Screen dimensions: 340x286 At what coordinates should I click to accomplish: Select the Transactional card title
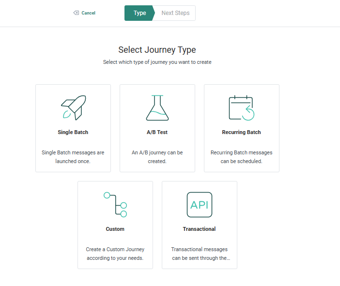tap(199, 229)
